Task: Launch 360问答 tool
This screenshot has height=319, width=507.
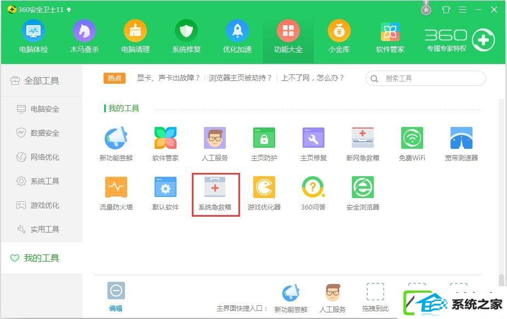Action: point(314,193)
